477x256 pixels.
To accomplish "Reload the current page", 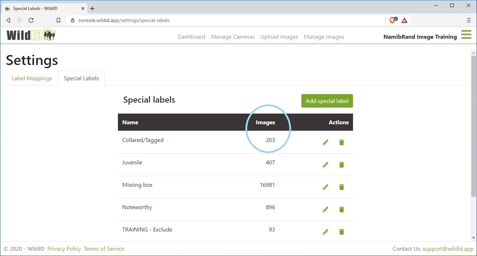I will click(31, 20).
